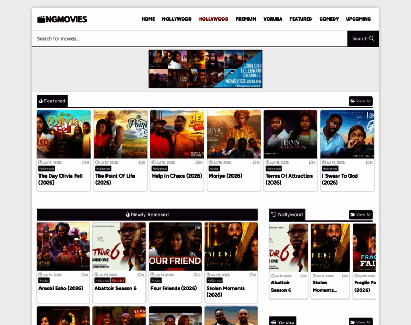
Task: Click the Newly Released header bar
Action: click(147, 214)
